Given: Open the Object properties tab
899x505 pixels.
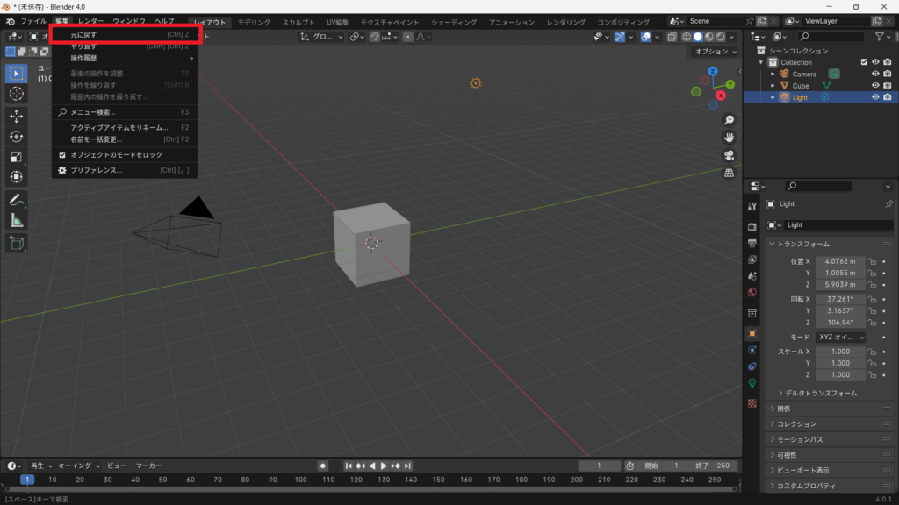Looking at the screenshot, I should coord(752,334).
